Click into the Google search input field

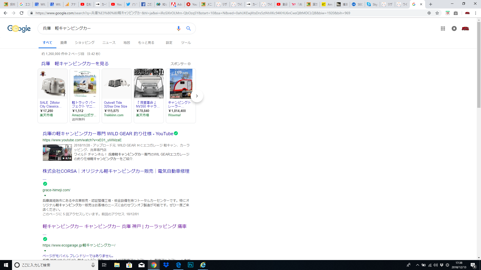pyautogui.click(x=108, y=28)
